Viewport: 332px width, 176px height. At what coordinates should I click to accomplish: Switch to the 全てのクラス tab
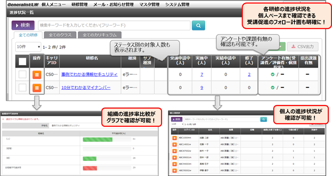tap(60, 35)
